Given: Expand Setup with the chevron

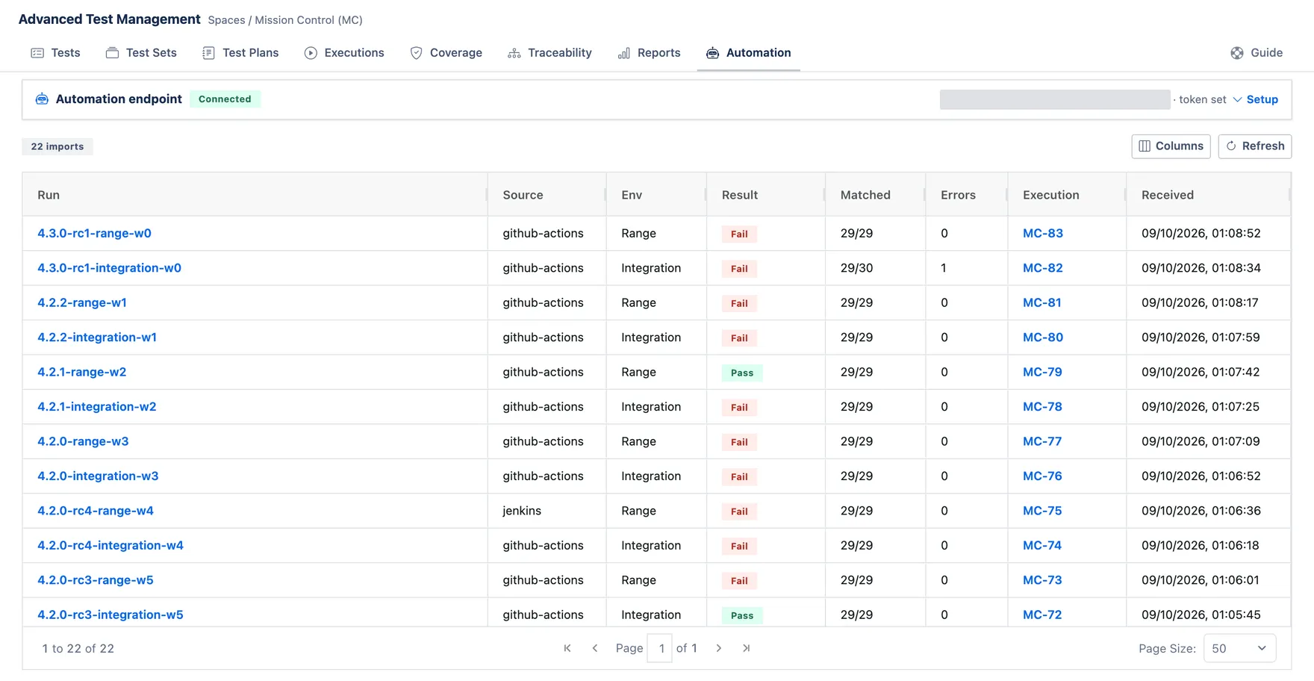Looking at the screenshot, I should click(x=1237, y=99).
